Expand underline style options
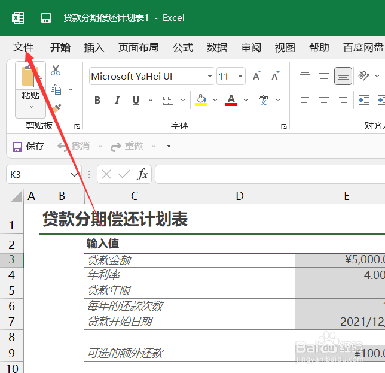Viewport: 385px width, 373px height. click(151, 100)
